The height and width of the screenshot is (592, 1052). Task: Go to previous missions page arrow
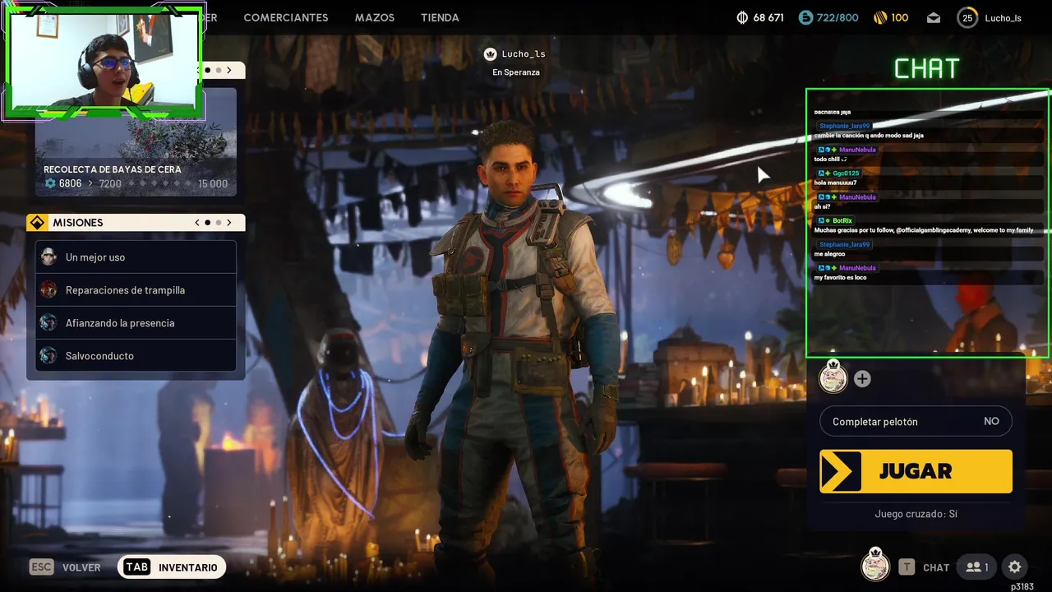(x=197, y=223)
